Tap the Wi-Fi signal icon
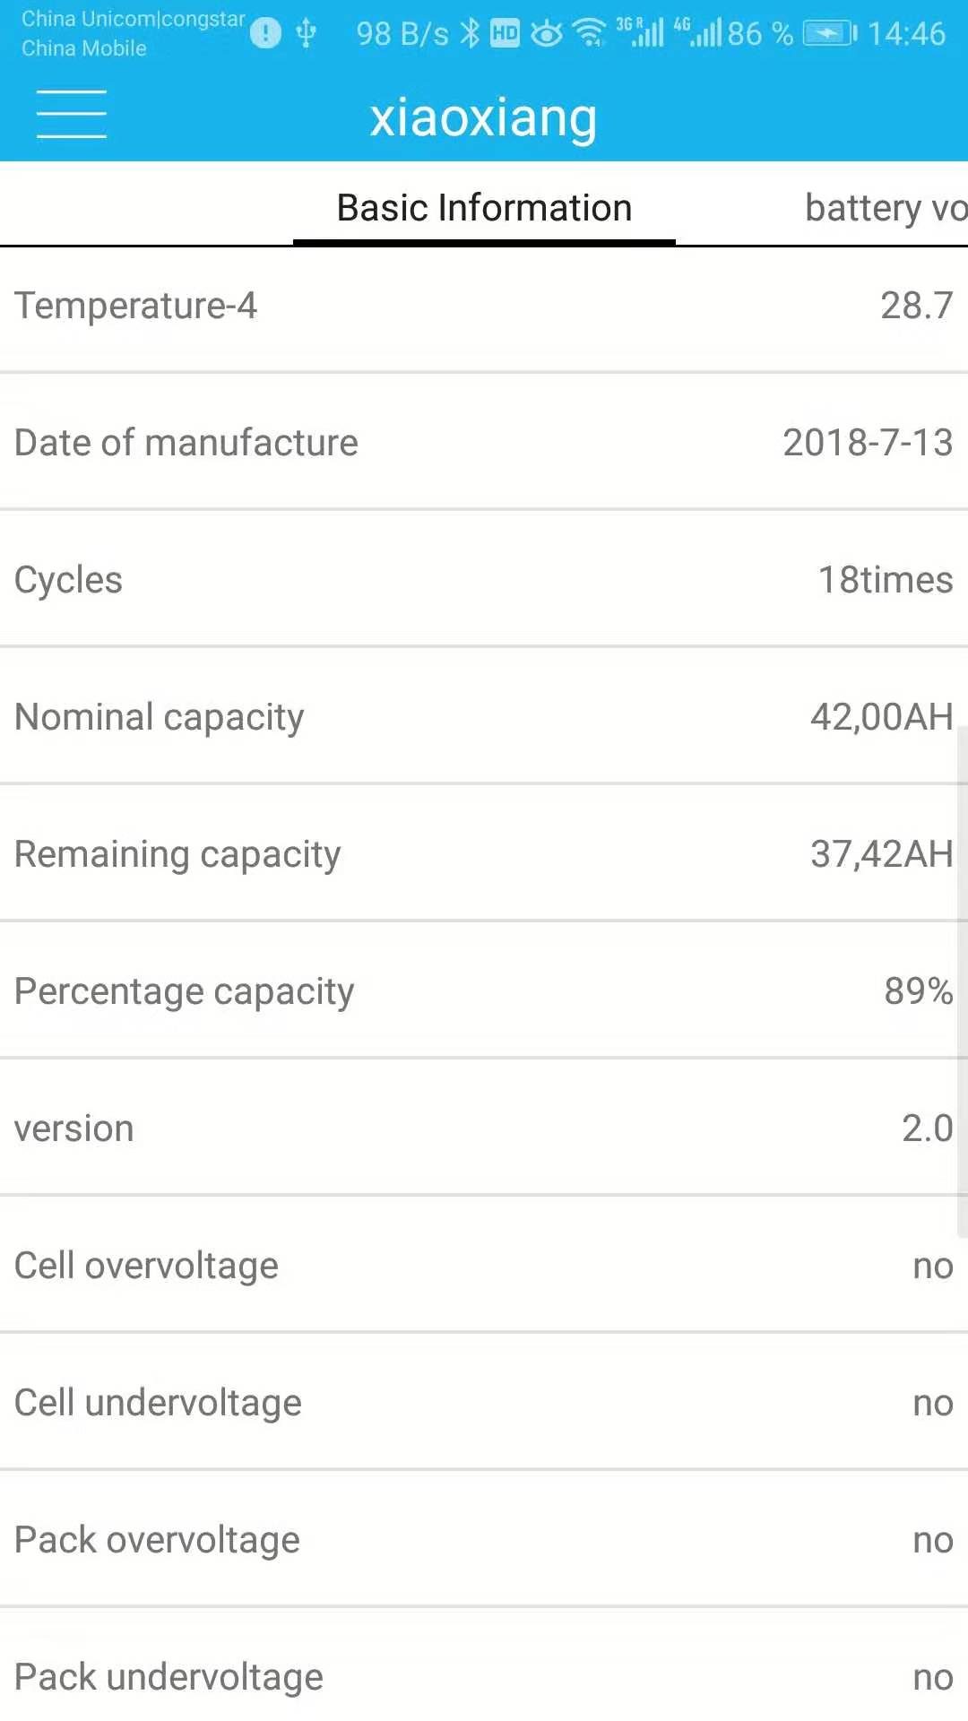Viewport: 968px width, 1721px height. [590, 34]
